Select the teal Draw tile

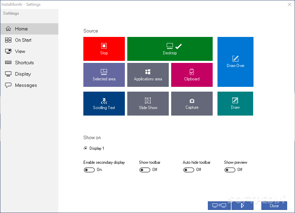point(235,104)
